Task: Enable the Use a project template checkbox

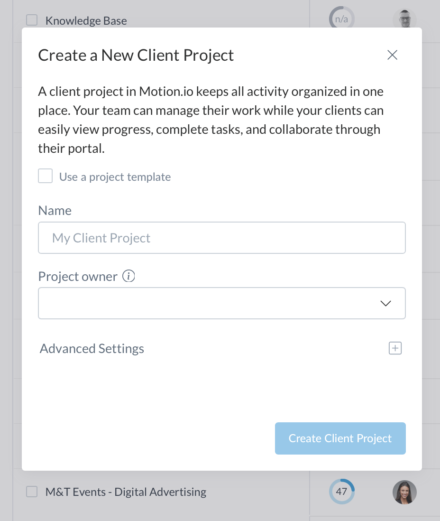Action: click(46, 177)
